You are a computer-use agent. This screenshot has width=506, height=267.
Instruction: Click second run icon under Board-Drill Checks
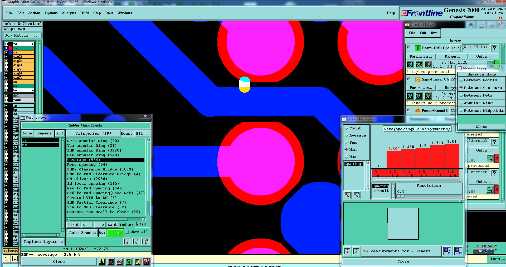point(419,64)
